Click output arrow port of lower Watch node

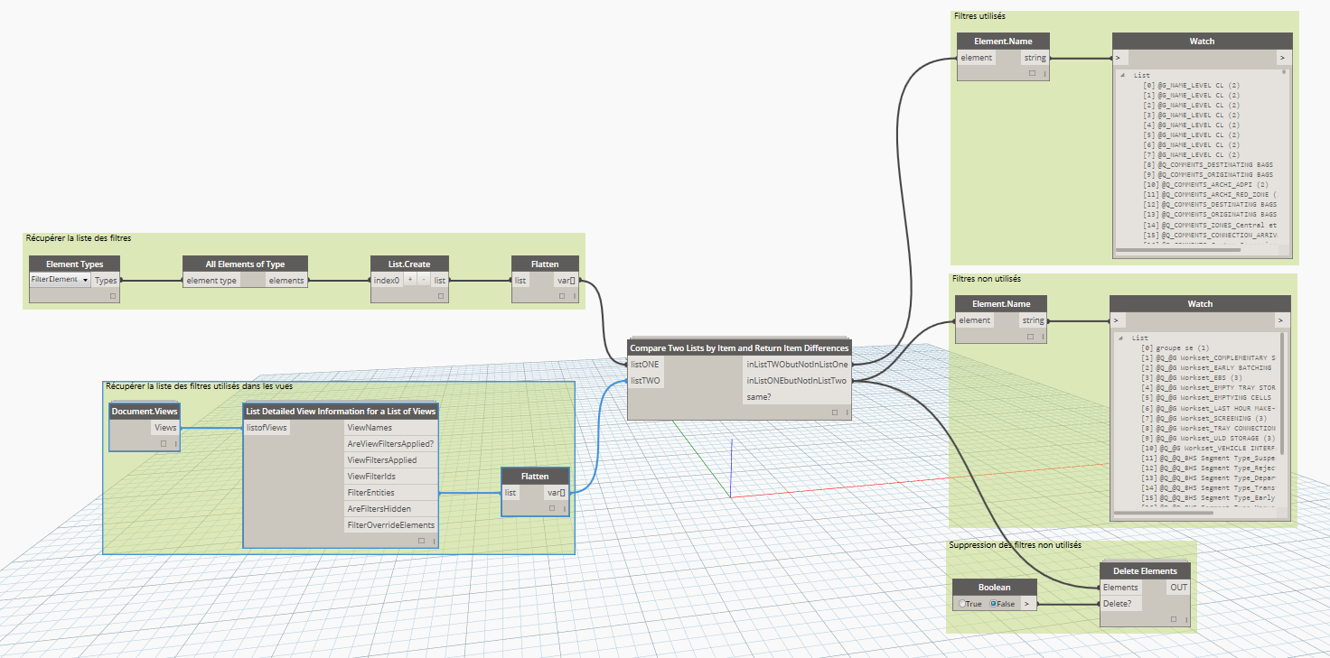1280,320
